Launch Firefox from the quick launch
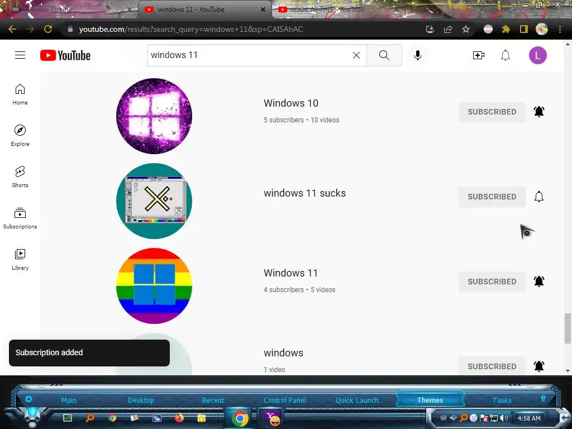Viewport: 572px width, 429px height. (179, 418)
